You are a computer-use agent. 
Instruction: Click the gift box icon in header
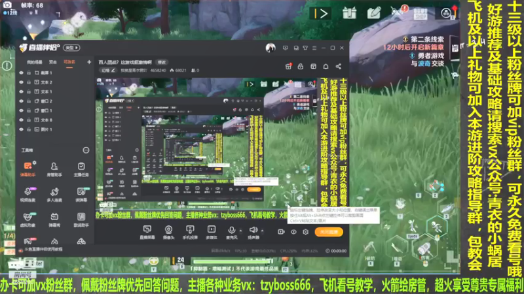pos(288,67)
